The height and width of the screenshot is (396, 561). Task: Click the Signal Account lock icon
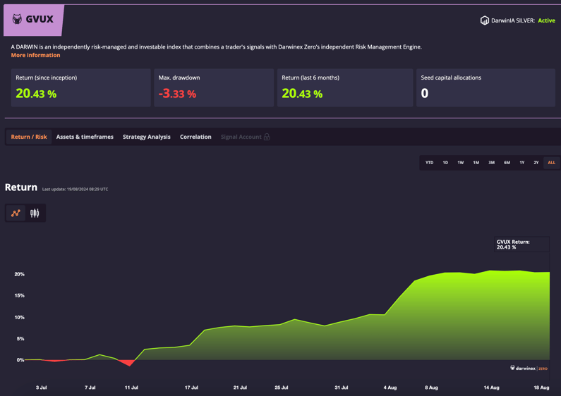pyautogui.click(x=267, y=137)
